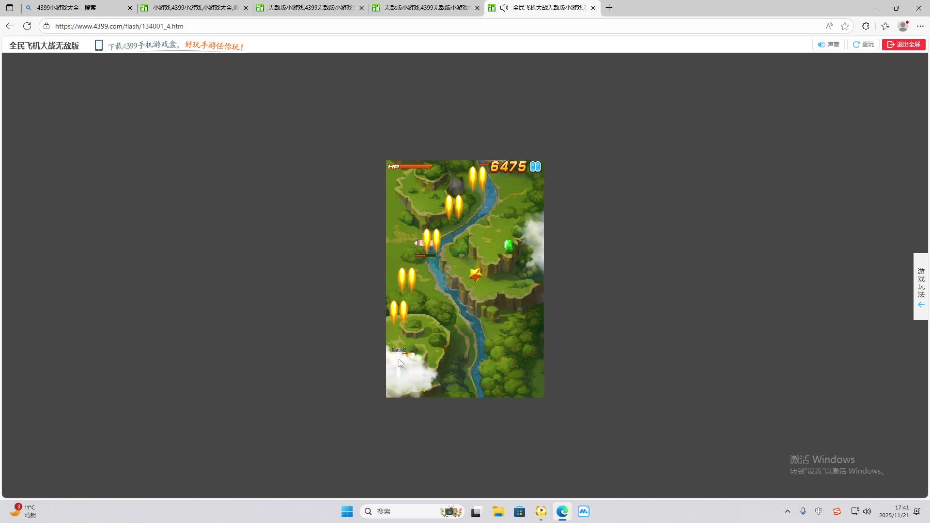Image resolution: width=930 pixels, height=523 pixels.
Task: Open a new browser tab
Action: tap(609, 8)
